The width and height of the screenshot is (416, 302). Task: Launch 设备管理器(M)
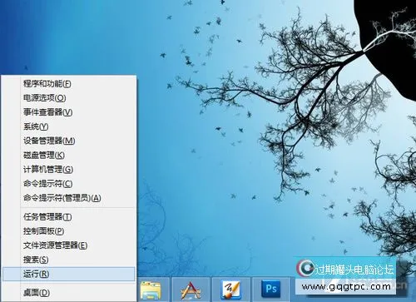(x=69, y=141)
